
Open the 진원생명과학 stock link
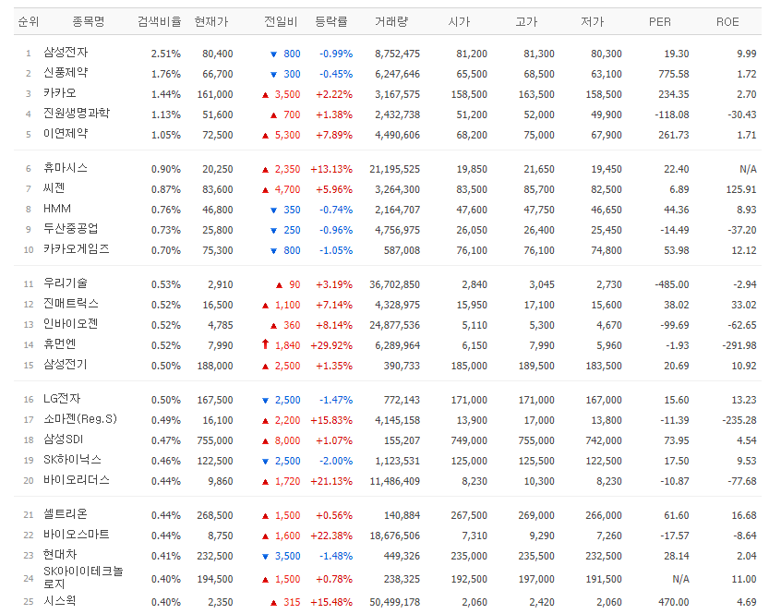[x=77, y=114]
